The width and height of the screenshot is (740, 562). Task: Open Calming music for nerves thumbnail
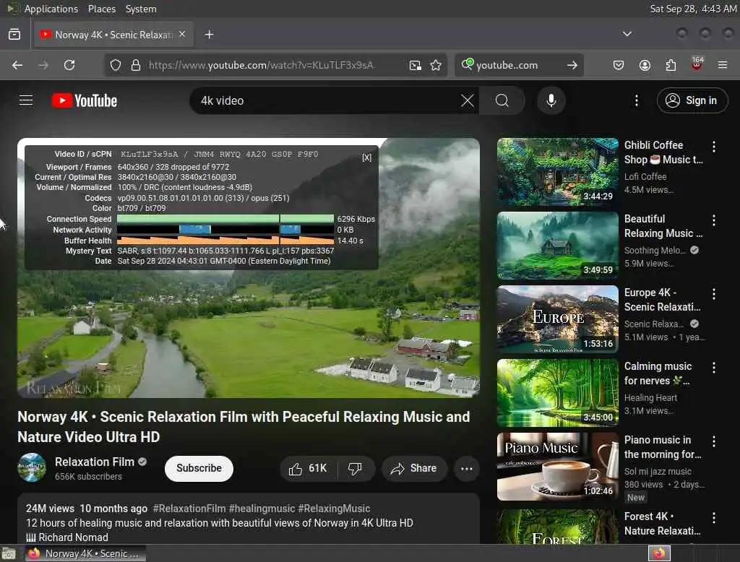(x=557, y=392)
